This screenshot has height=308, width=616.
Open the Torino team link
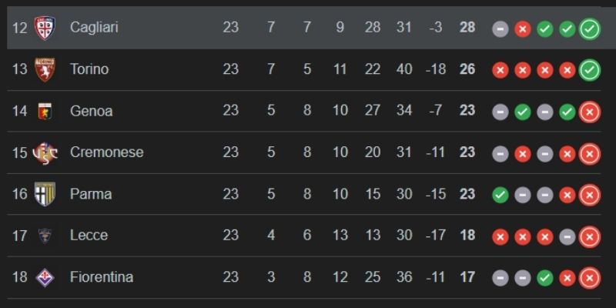(x=89, y=69)
